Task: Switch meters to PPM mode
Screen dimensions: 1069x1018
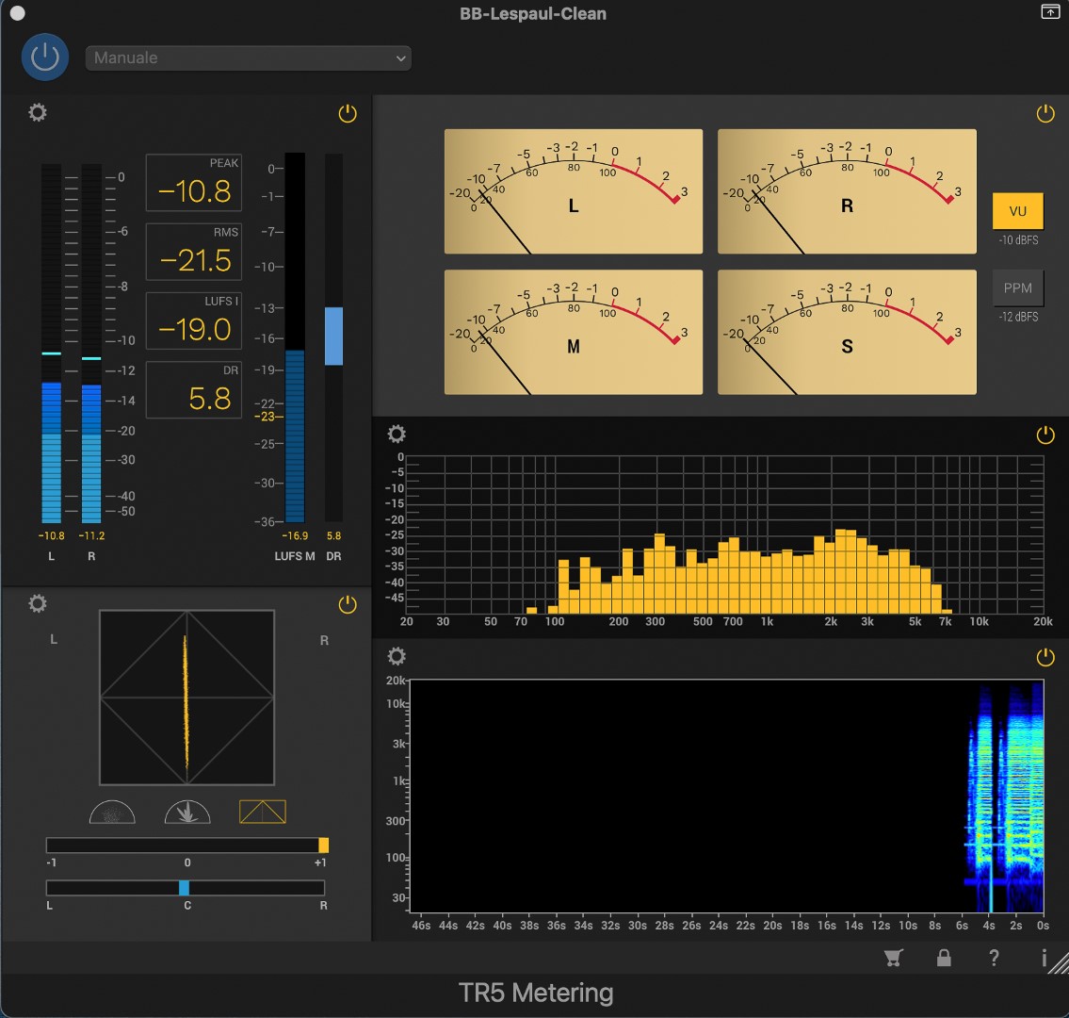Action: click(x=1018, y=288)
